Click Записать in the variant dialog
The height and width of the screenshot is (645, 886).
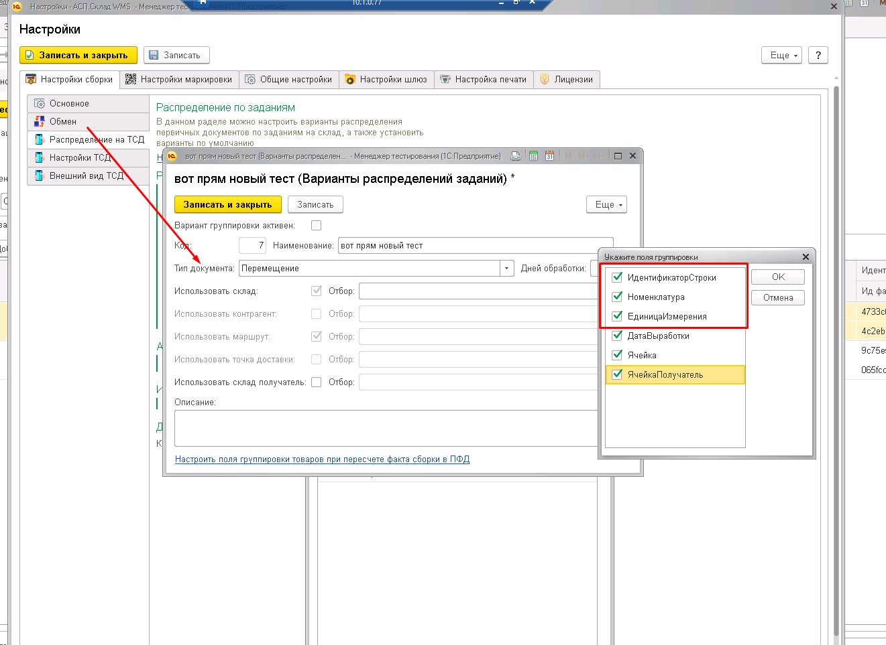(315, 205)
